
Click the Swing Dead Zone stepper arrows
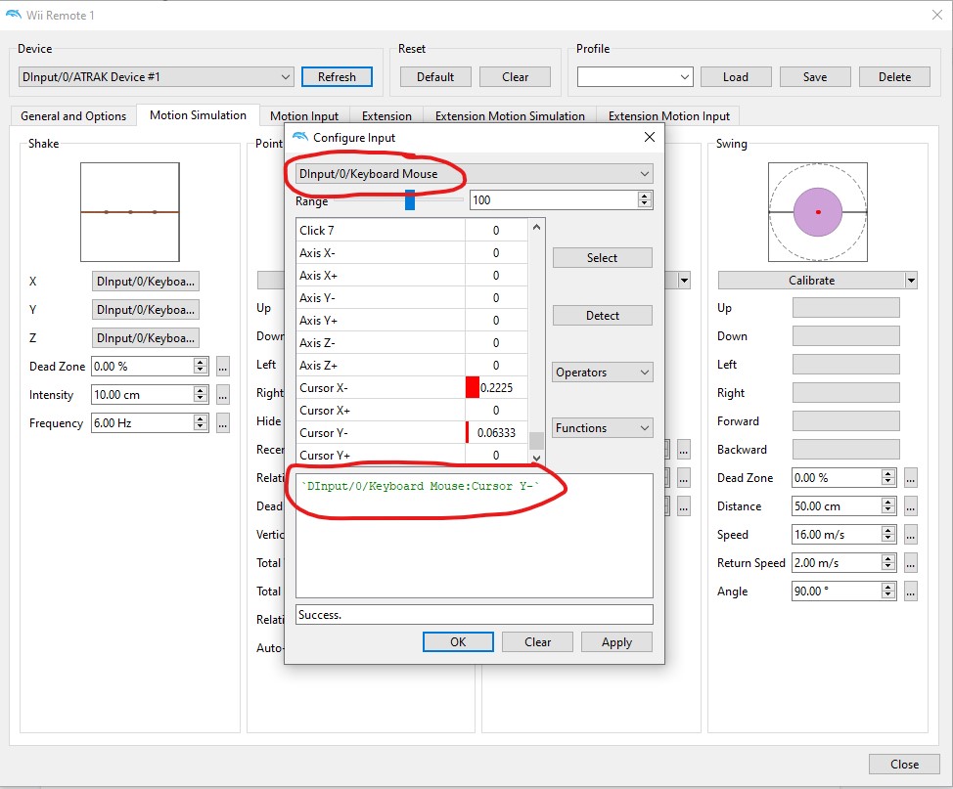tap(888, 478)
